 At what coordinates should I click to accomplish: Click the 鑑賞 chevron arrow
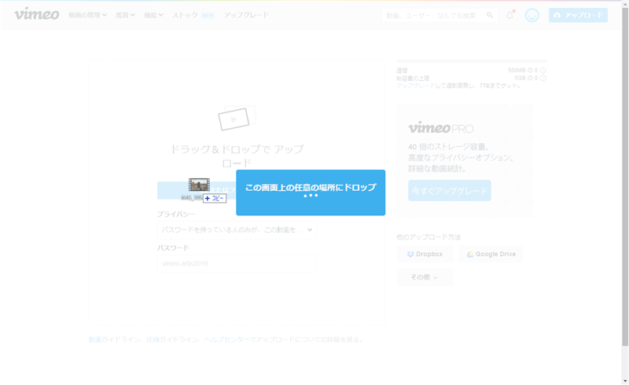[x=132, y=15]
